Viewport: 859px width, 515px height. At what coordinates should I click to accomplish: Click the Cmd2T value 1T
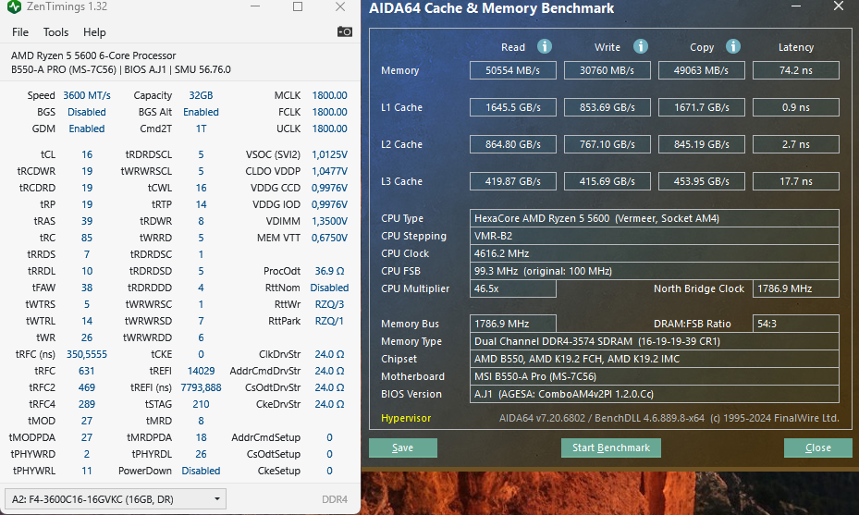click(x=201, y=129)
